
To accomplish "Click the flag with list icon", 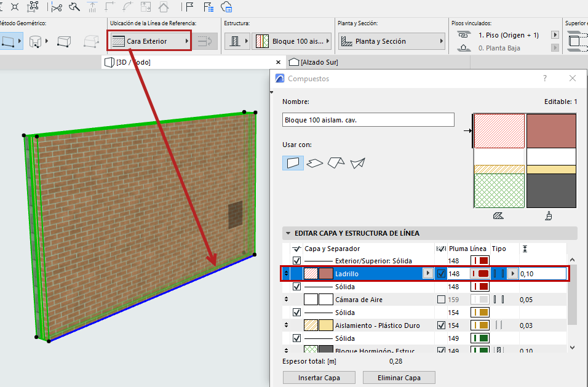I will point(208,7).
